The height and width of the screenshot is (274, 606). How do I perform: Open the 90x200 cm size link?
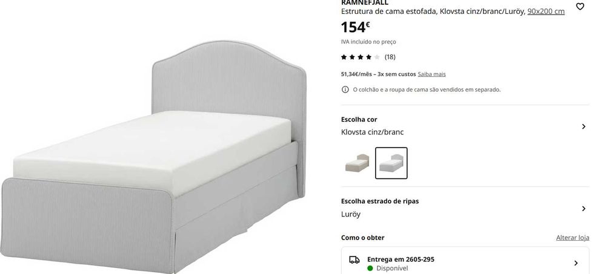[546, 11]
